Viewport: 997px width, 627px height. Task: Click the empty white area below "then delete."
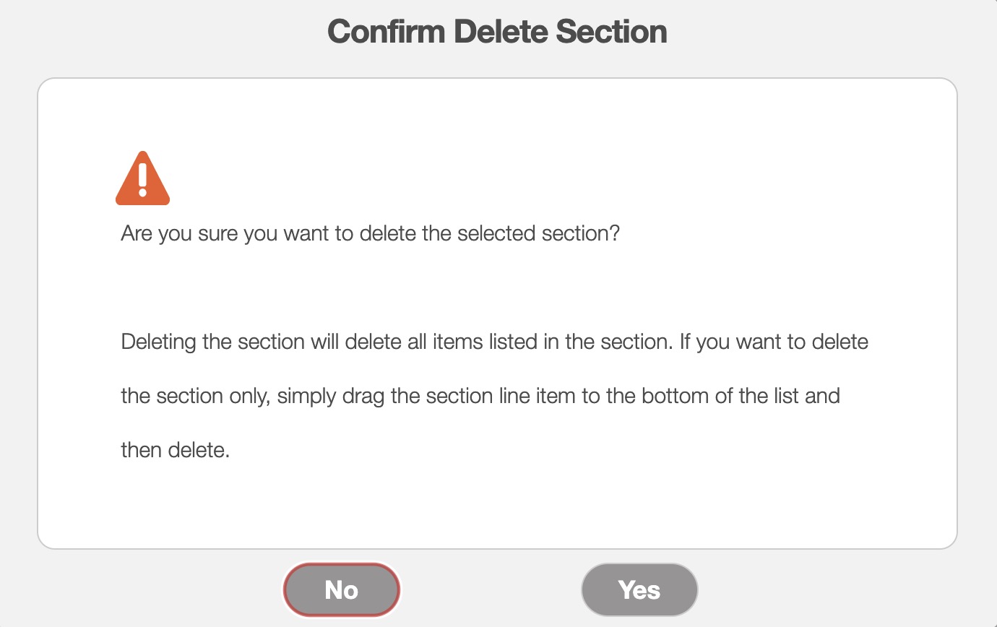point(497,506)
